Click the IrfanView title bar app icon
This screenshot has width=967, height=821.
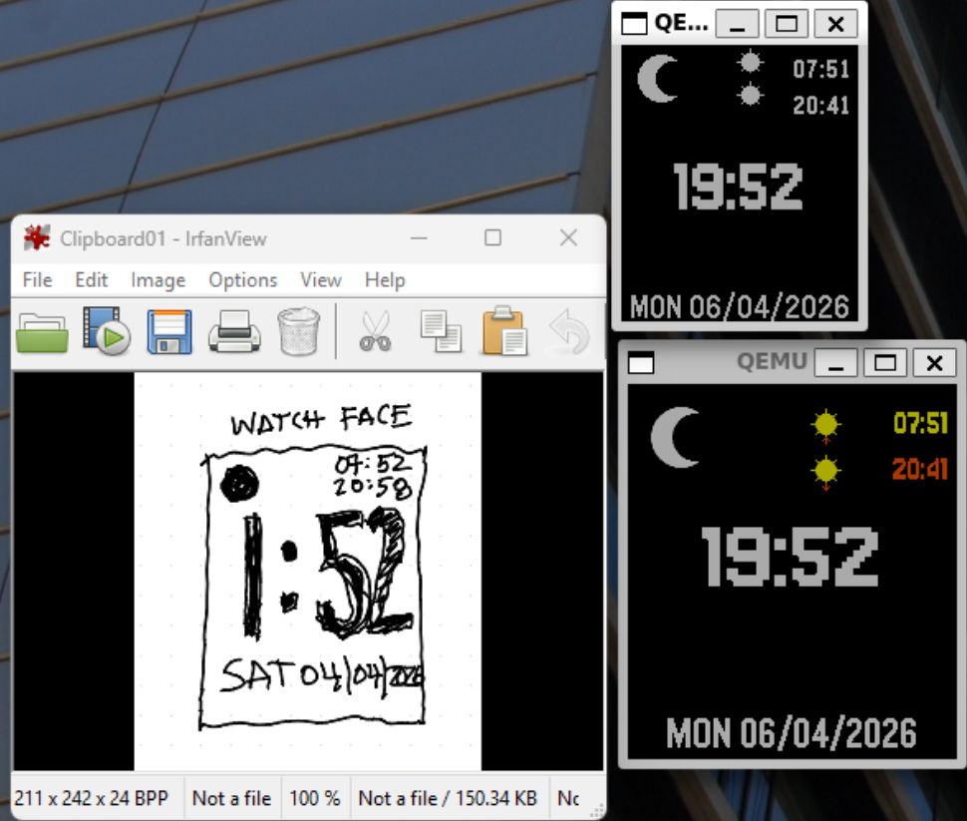(37, 238)
